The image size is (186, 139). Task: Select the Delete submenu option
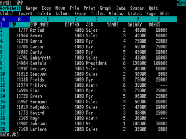[x=44, y=14]
